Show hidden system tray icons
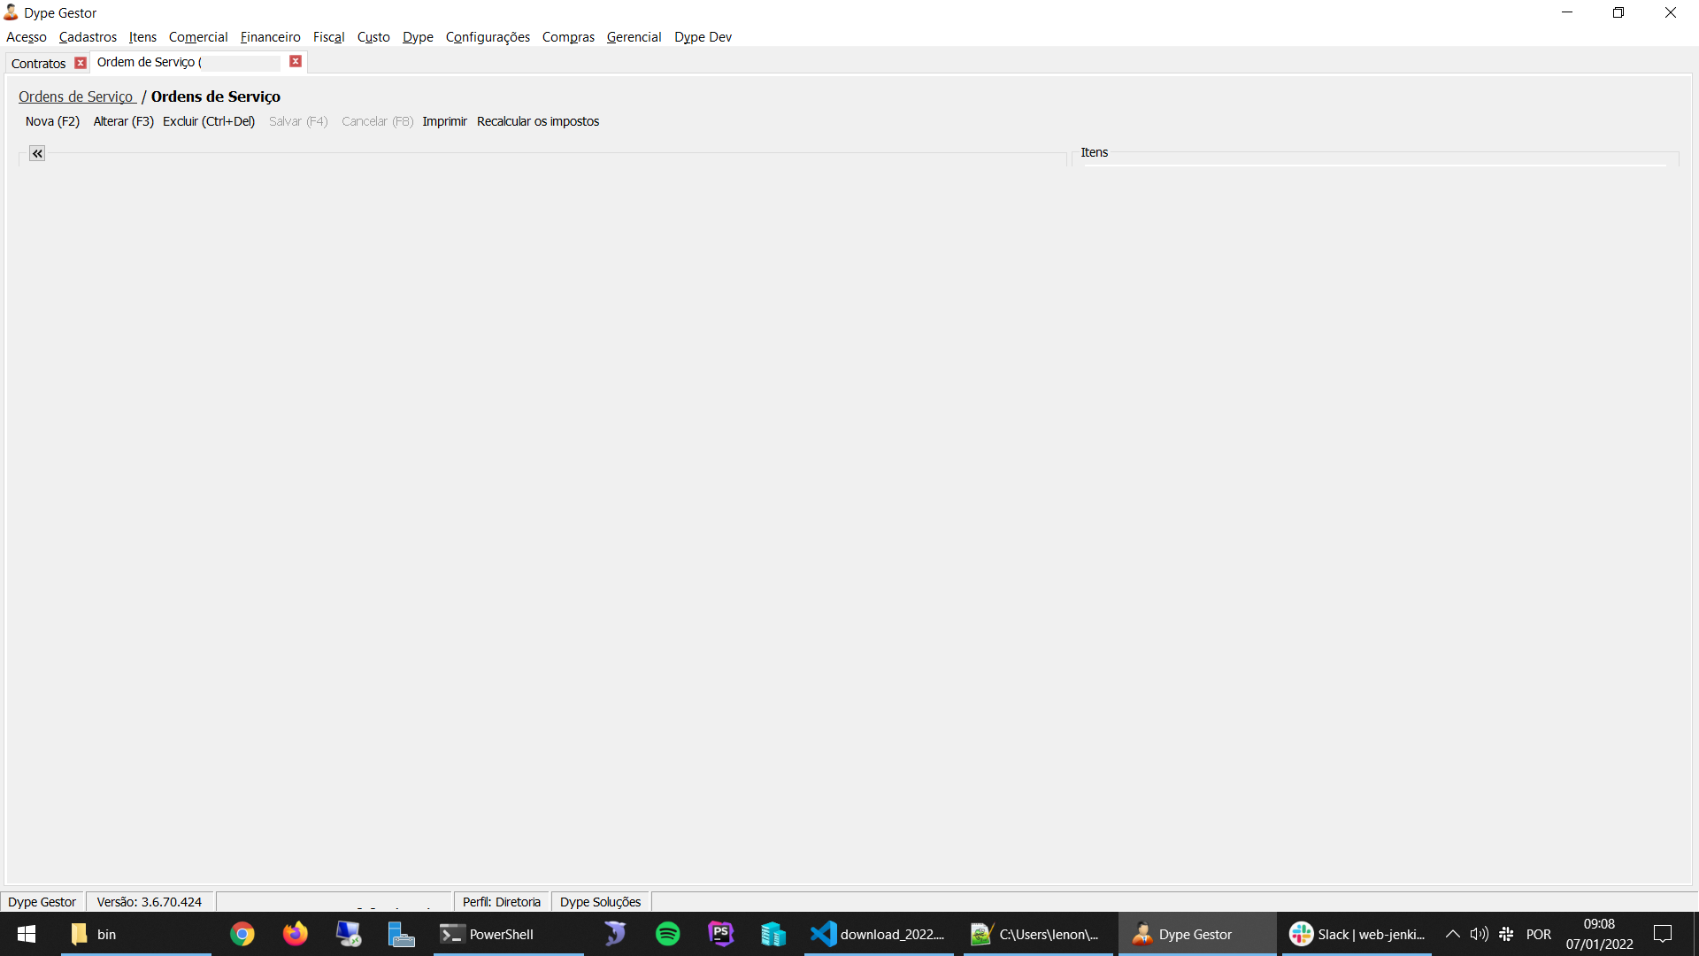 click(x=1453, y=934)
